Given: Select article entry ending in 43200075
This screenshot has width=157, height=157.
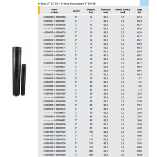Looking at the screenshot, I should click(x=55, y=113).
